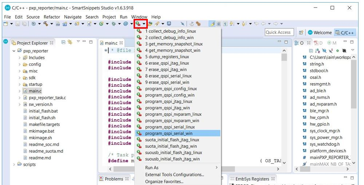Click the Next Annotation yellow down arrow

(232, 24)
